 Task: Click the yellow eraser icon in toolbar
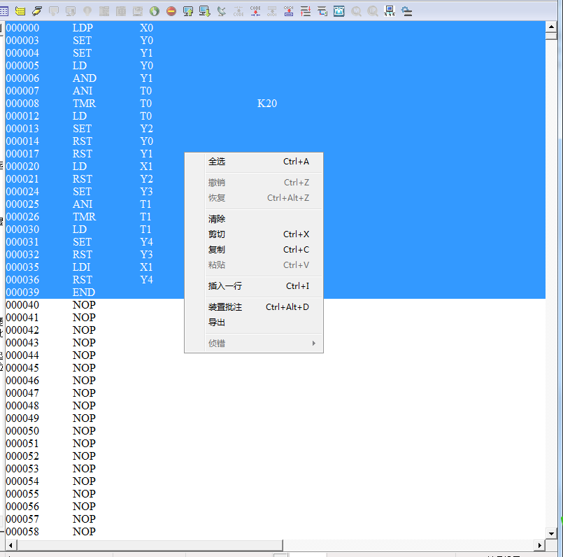pos(37,11)
